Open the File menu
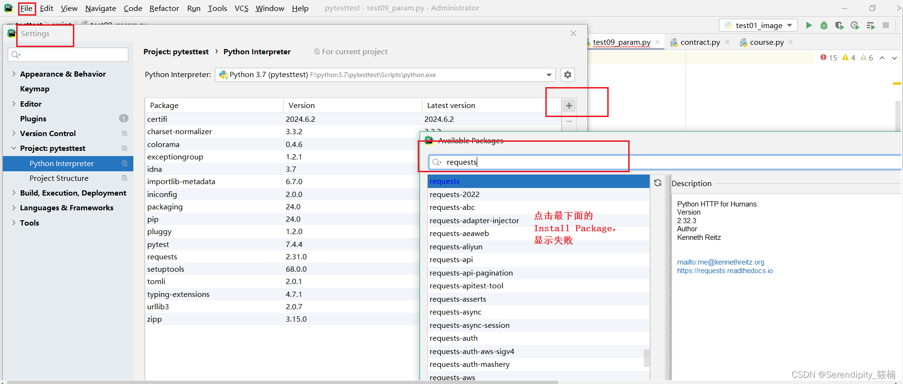The height and width of the screenshot is (384, 903). coord(26,9)
